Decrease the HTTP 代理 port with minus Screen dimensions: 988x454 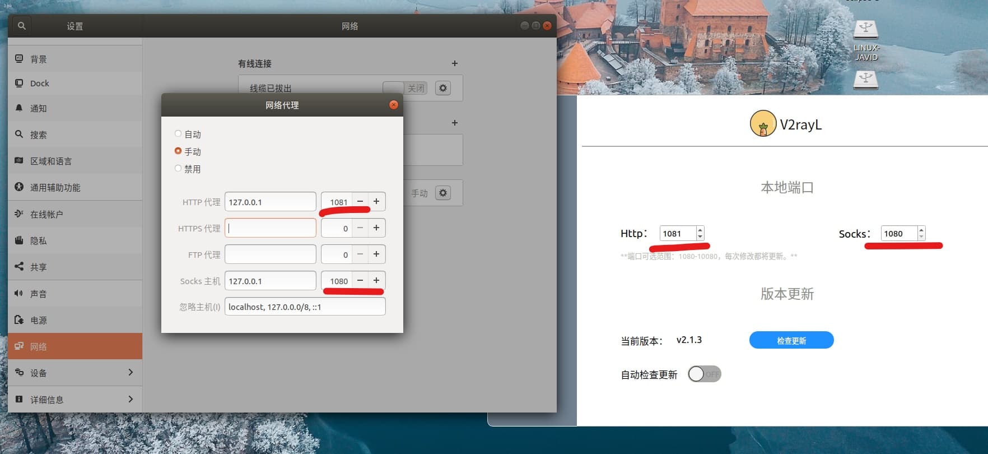coord(360,201)
